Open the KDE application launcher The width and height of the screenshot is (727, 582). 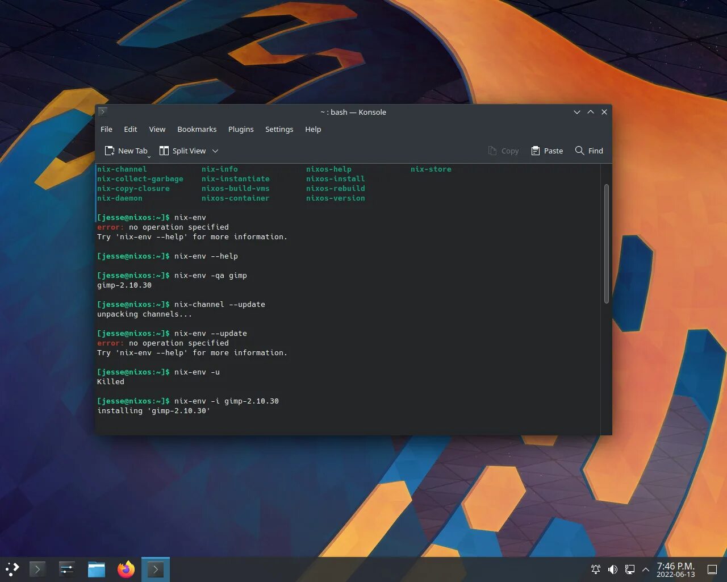(x=12, y=569)
